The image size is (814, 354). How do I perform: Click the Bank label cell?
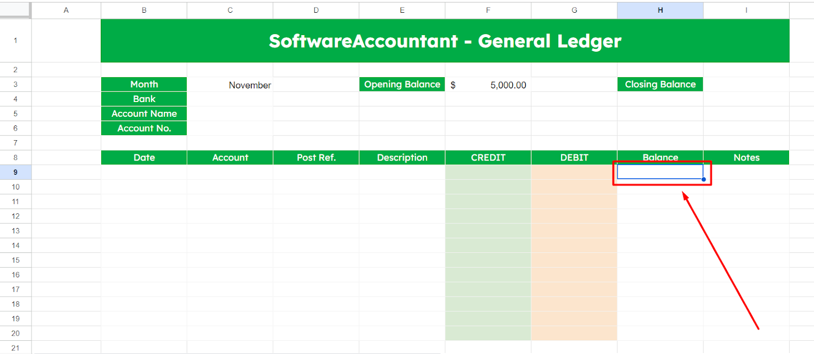tap(144, 99)
